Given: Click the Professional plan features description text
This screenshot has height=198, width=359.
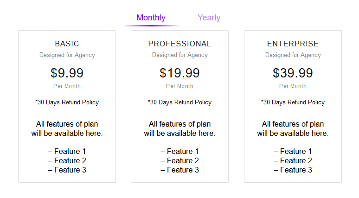Looking at the screenshot, I should pyautogui.click(x=179, y=128).
